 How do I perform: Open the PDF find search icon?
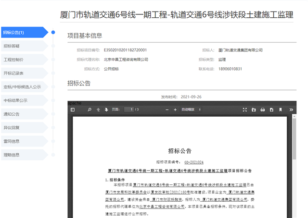[x=89, y=110]
